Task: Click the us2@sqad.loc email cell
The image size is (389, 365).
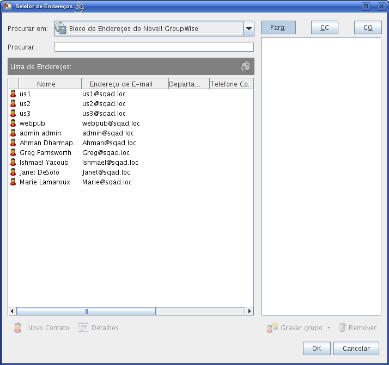Action: tap(104, 103)
